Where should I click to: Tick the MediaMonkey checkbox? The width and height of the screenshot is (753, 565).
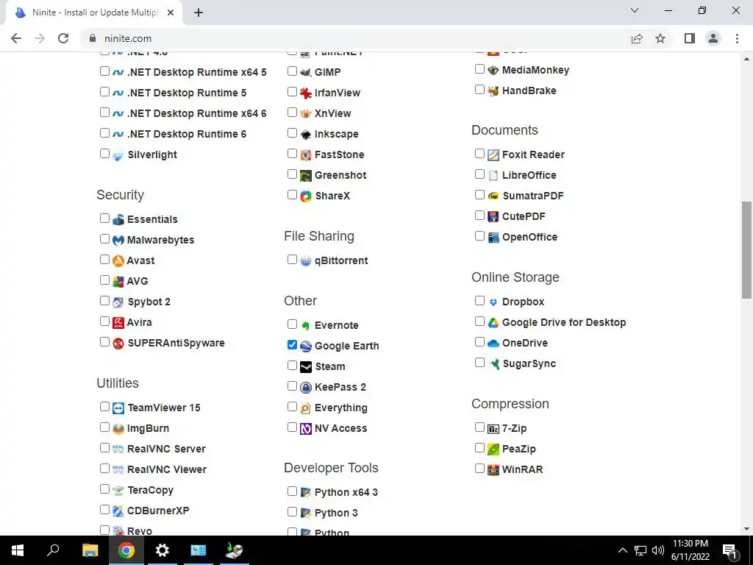pos(479,68)
